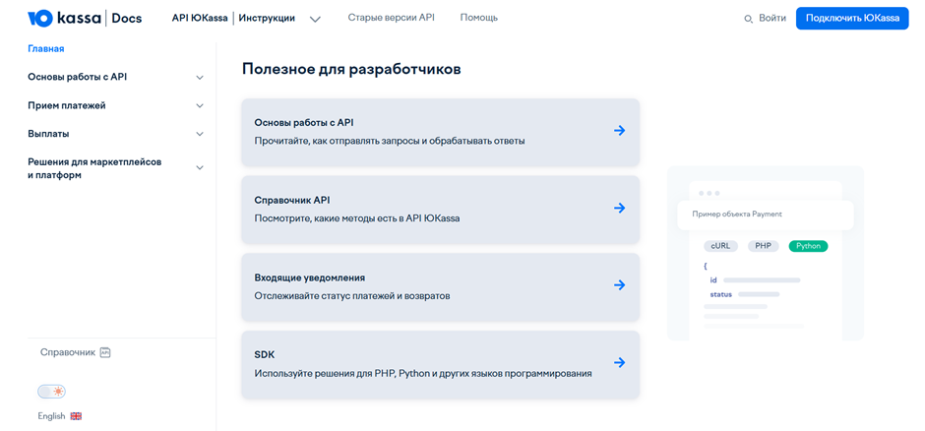
Task: Click text Прочитайте, как отправлять запросы
Action: click(x=390, y=142)
